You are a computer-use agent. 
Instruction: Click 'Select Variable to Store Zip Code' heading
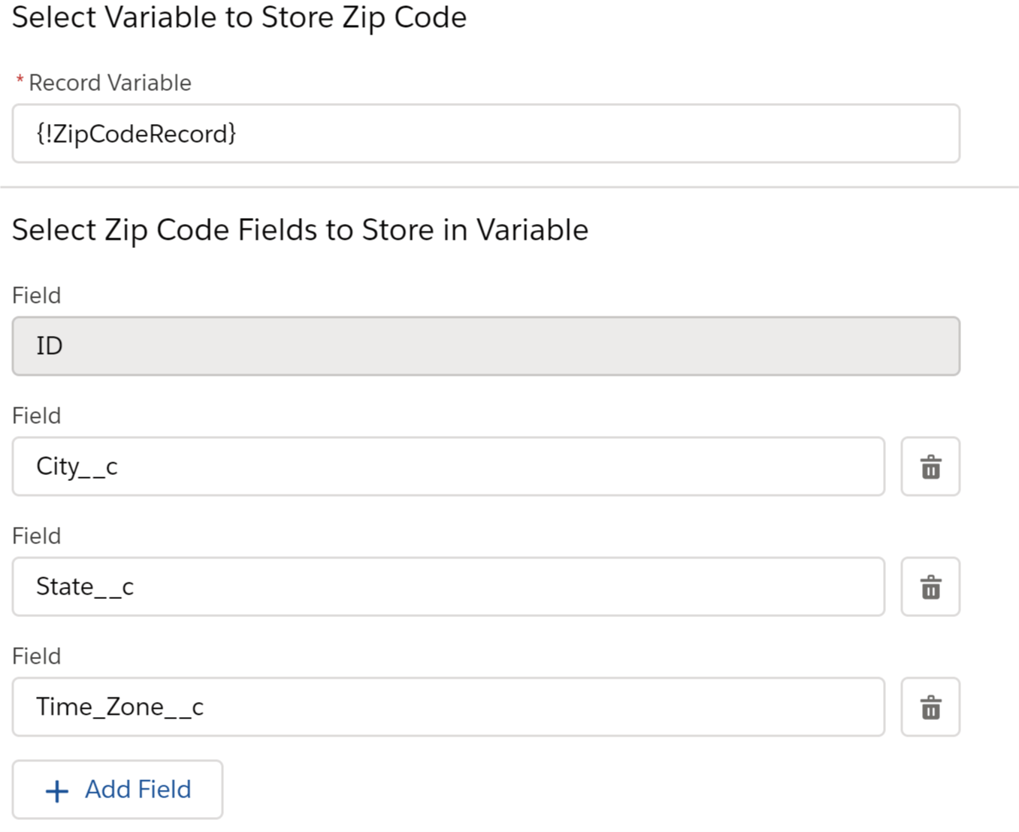[239, 17]
